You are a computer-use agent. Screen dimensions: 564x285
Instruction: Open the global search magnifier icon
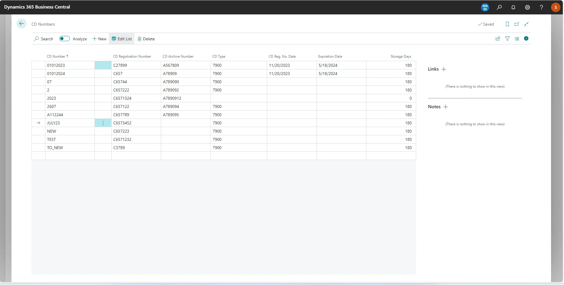coord(499,7)
